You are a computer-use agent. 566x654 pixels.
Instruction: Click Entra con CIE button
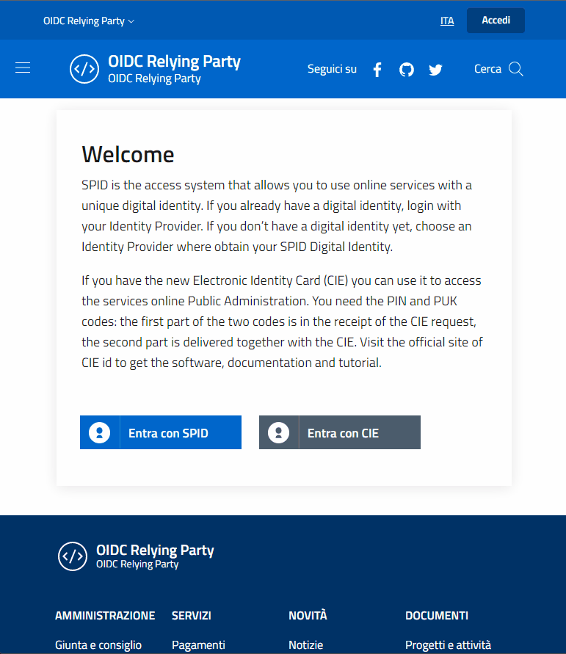339,432
